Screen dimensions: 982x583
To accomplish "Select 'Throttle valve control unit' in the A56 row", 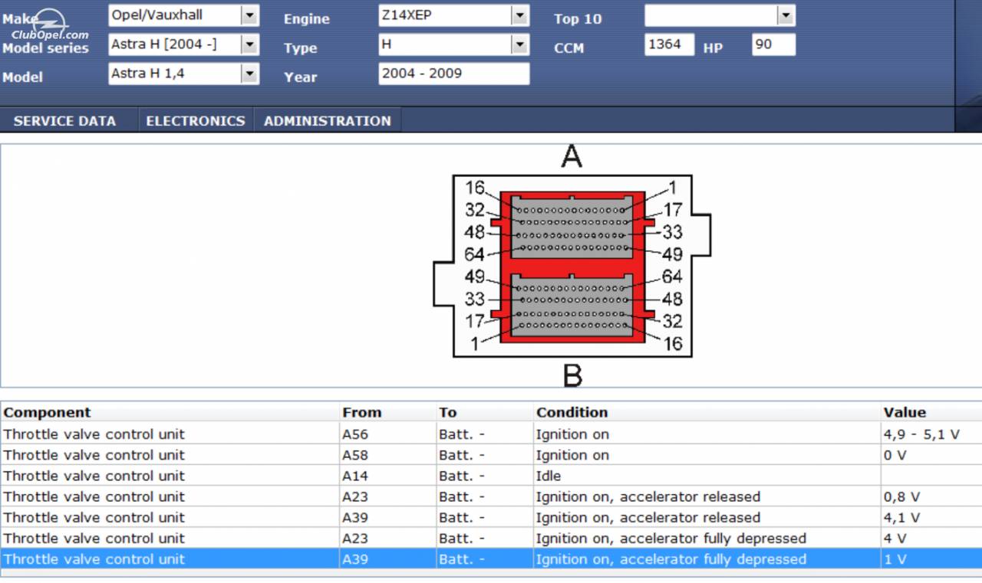I will coord(170,434).
